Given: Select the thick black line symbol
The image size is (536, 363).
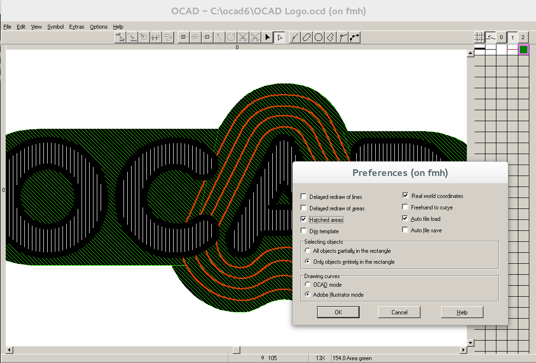Looking at the screenshot, I should pos(480,50).
